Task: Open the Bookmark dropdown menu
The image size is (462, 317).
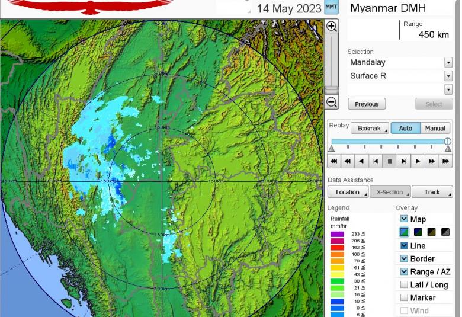Action: (x=370, y=128)
